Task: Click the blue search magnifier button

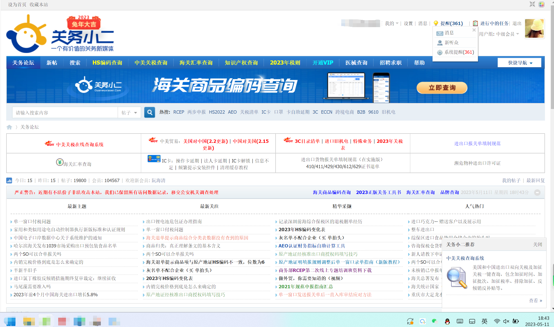Action: pos(149,112)
